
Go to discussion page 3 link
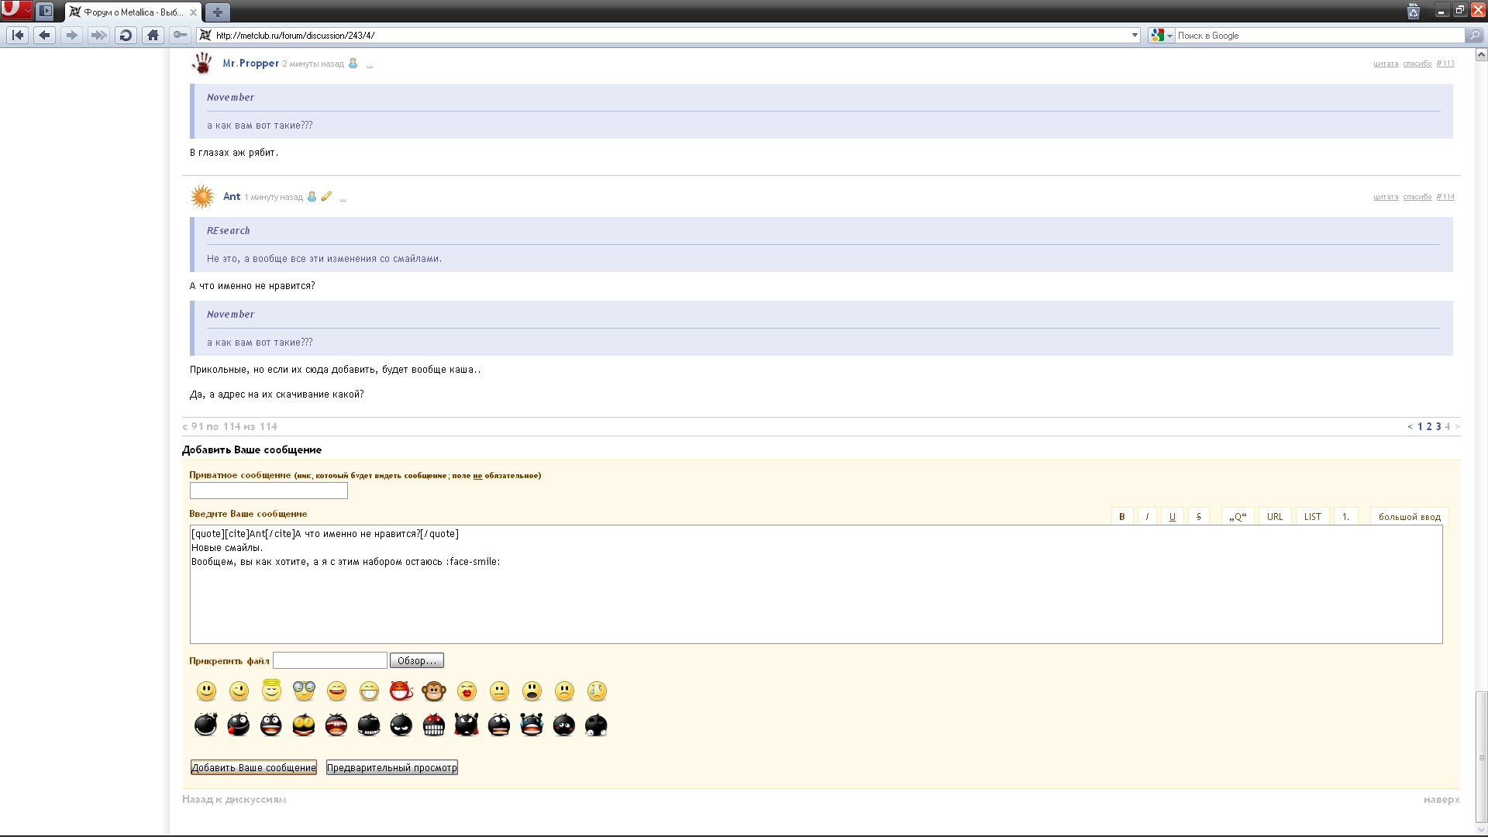coord(1438,426)
